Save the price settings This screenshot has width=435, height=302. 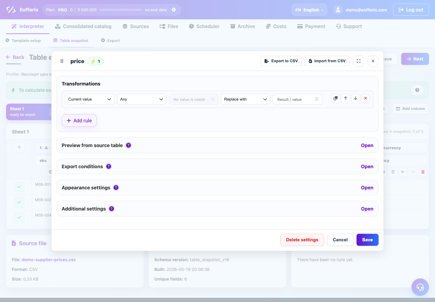click(x=367, y=240)
